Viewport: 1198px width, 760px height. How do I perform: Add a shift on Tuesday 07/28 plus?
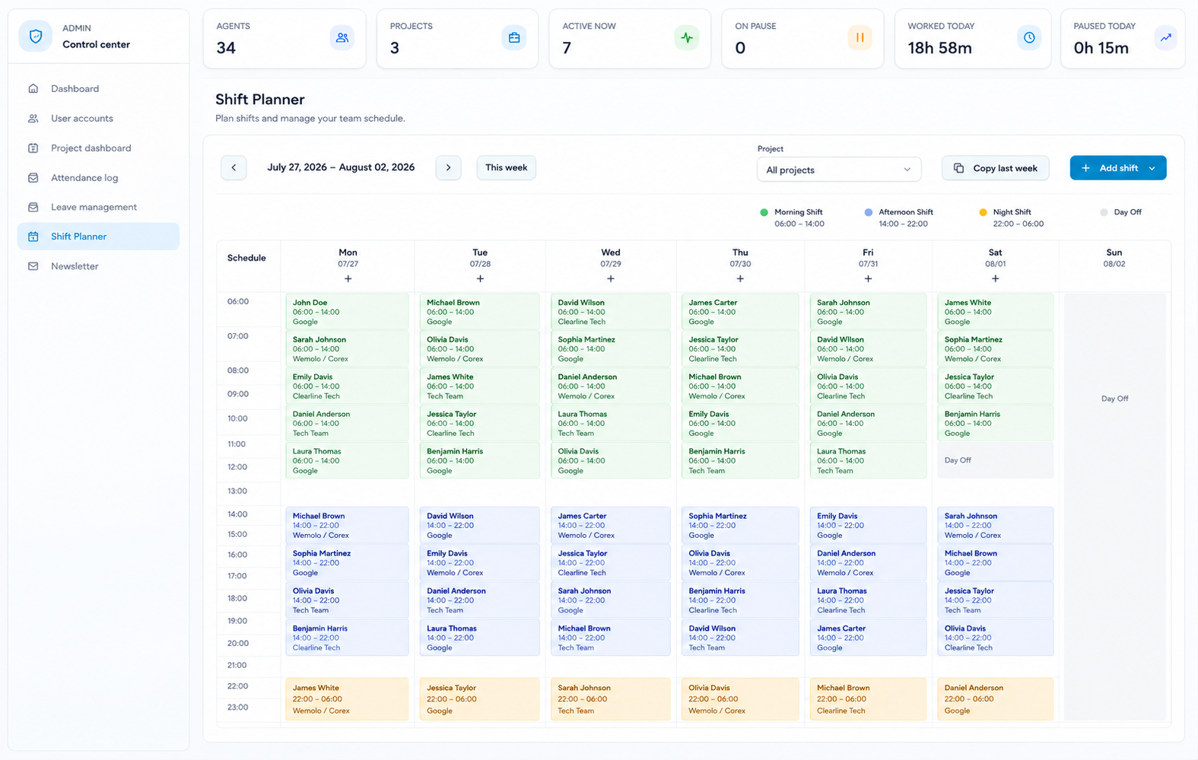point(480,278)
